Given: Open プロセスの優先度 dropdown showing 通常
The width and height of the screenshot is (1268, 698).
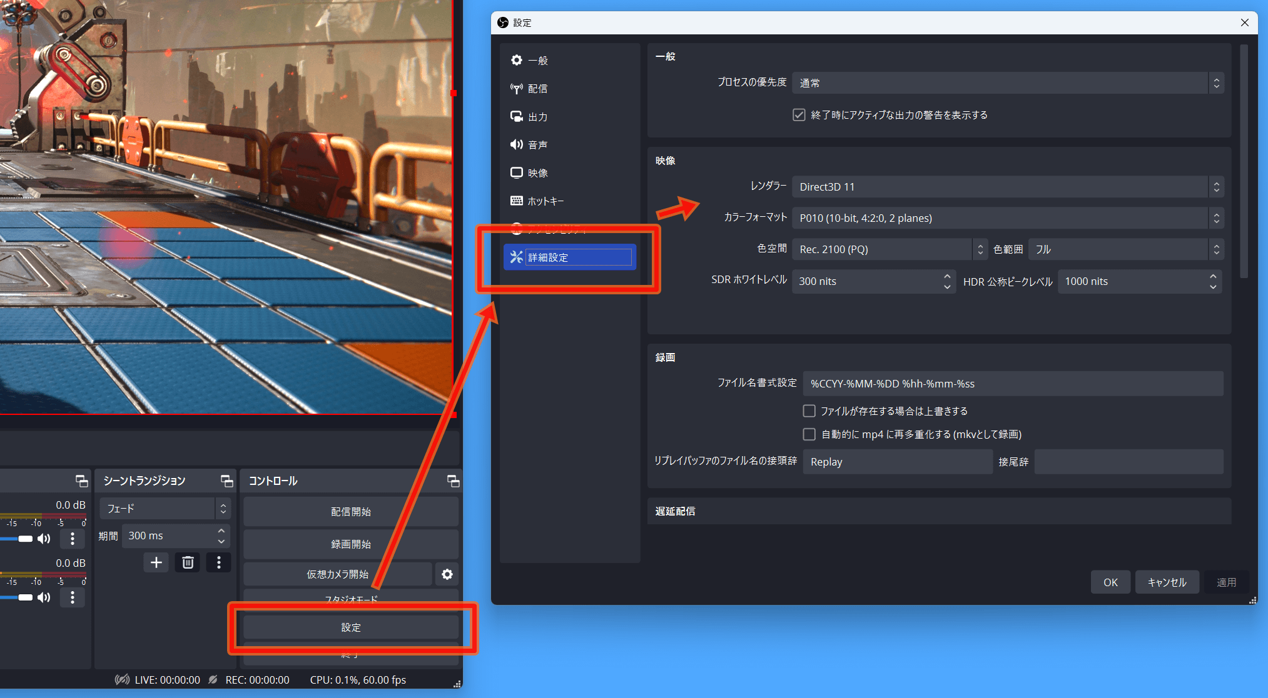Looking at the screenshot, I should [x=1008, y=83].
